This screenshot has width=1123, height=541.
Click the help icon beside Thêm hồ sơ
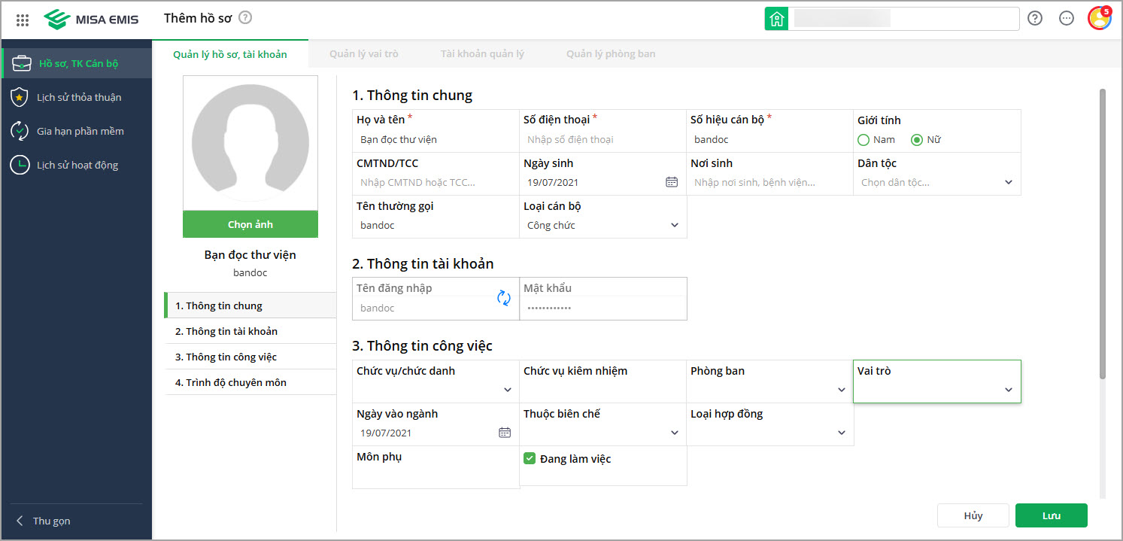pyautogui.click(x=245, y=18)
